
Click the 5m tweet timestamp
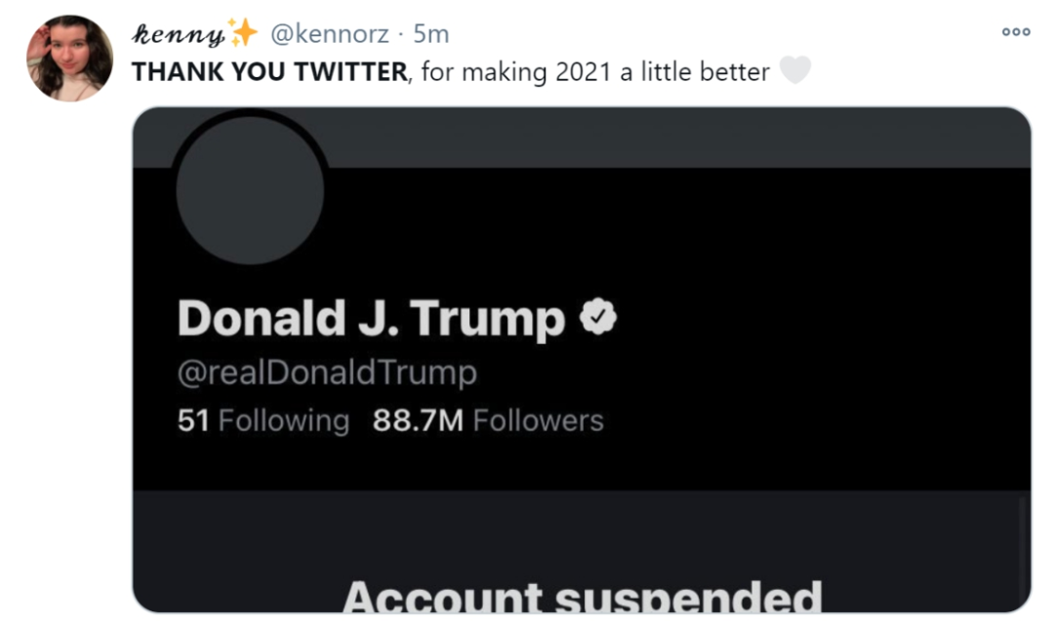pos(431,34)
